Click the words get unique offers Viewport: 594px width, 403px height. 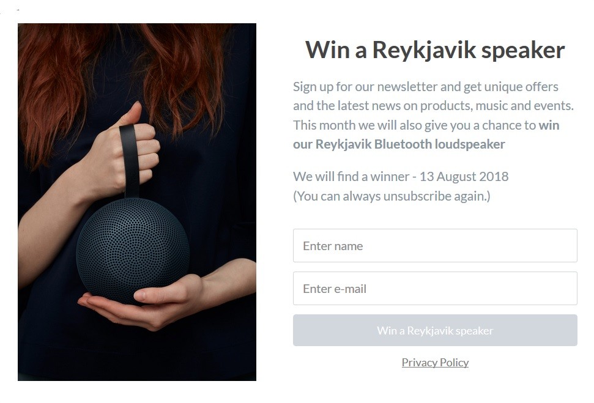click(x=511, y=87)
